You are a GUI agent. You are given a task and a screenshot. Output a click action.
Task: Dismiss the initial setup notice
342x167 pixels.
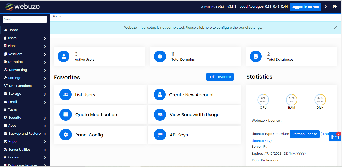pyautogui.click(x=335, y=28)
